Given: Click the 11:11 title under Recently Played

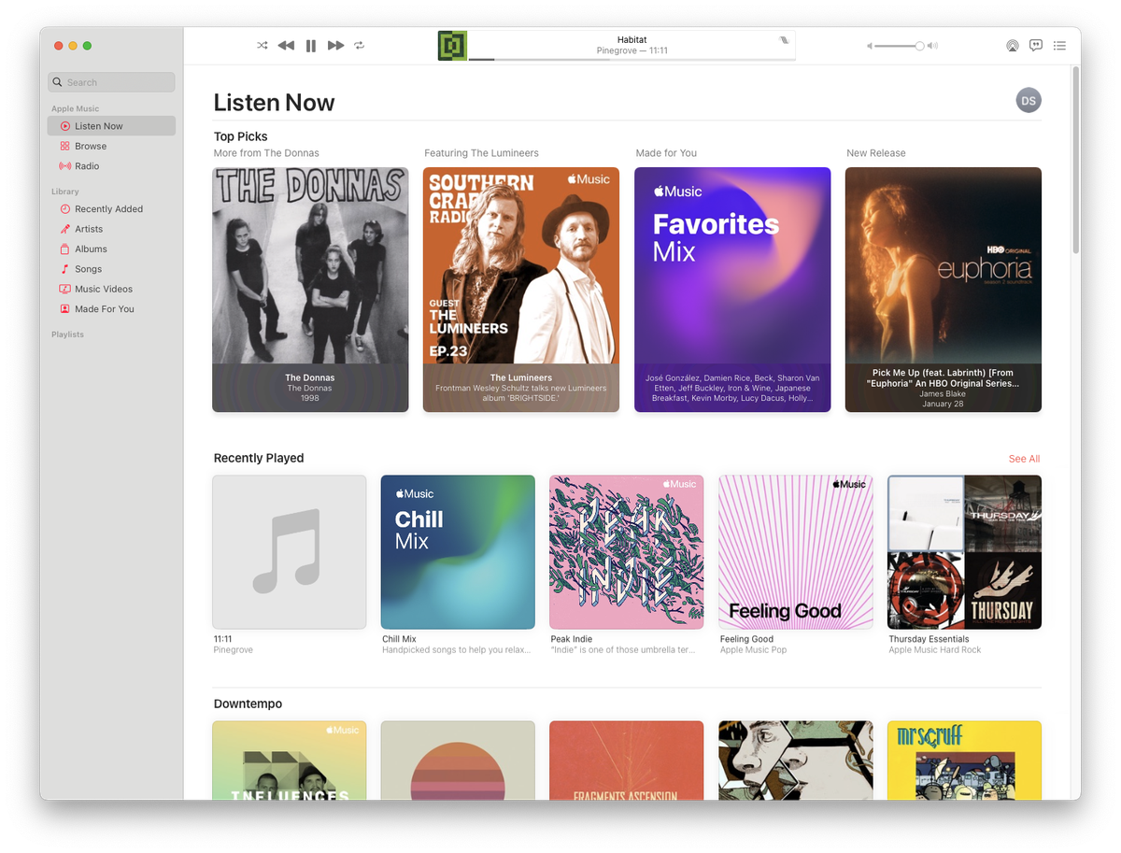Looking at the screenshot, I should (x=222, y=639).
